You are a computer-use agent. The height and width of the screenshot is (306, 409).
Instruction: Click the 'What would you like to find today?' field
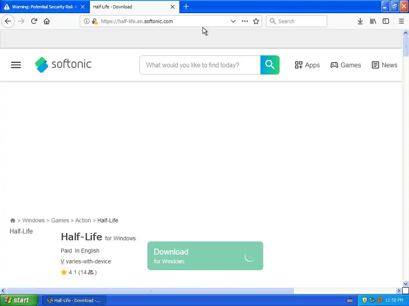(x=200, y=65)
